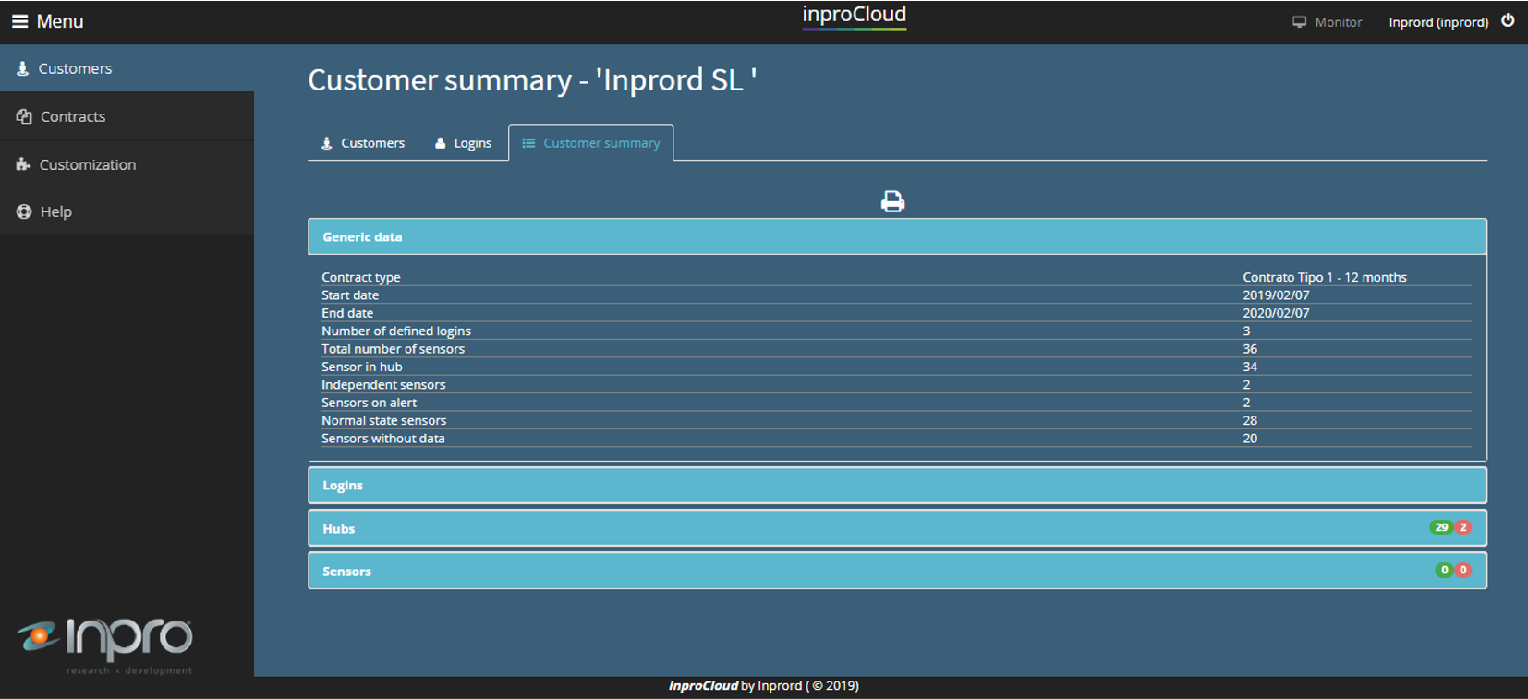Click the start date value 2019/02/07

pyautogui.click(x=1276, y=295)
